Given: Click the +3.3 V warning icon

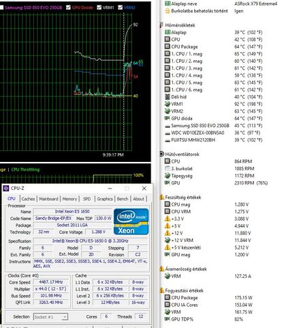Looking at the screenshot, I should click(x=168, y=219).
